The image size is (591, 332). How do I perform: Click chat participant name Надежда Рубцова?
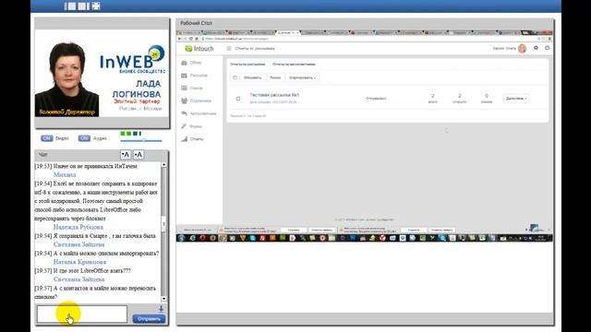(78, 227)
